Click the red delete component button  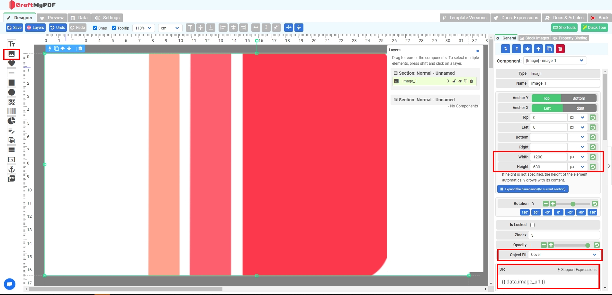point(560,49)
